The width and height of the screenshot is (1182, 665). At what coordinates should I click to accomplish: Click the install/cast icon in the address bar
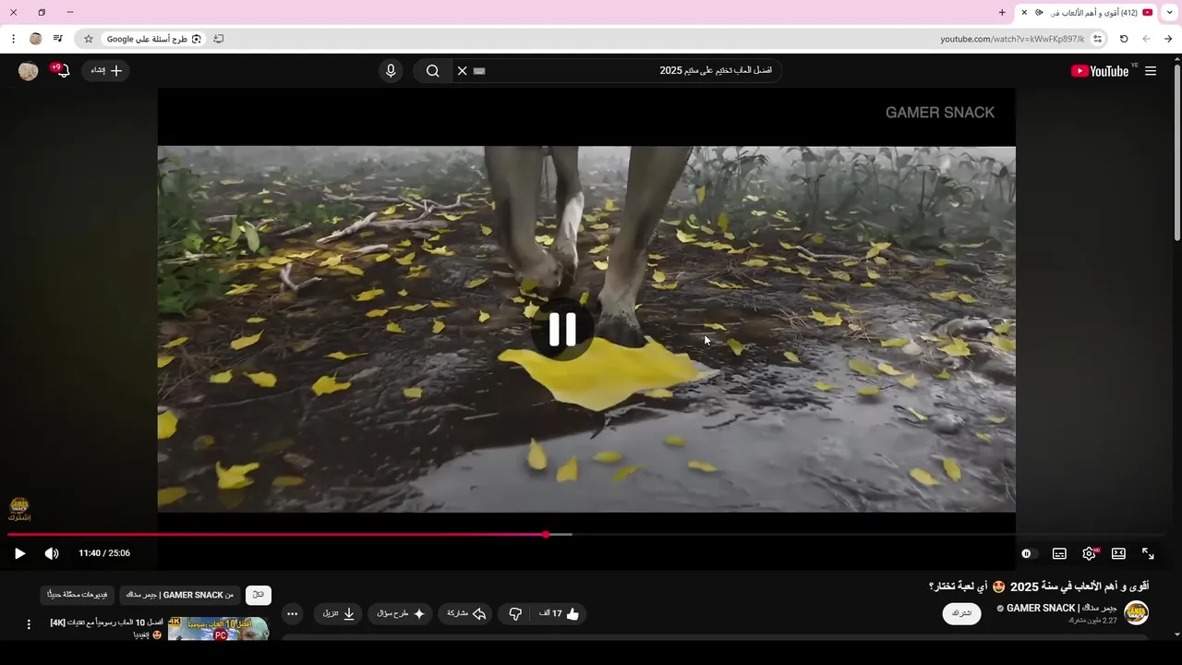[x=219, y=39]
